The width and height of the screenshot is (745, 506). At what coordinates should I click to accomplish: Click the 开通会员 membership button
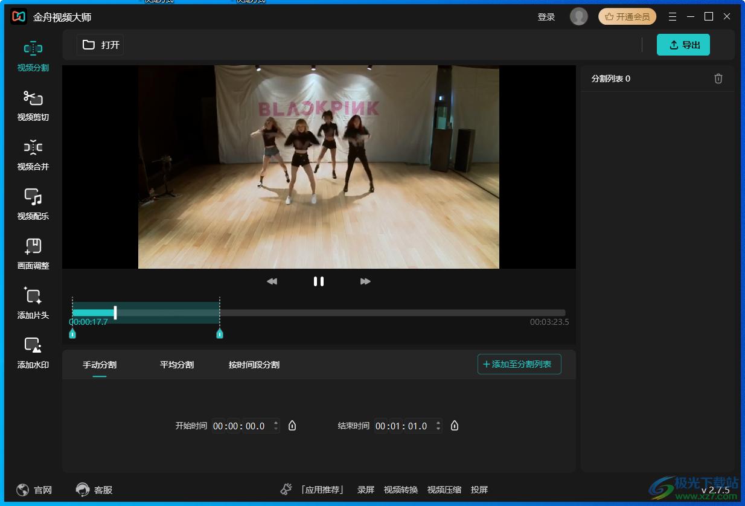[x=627, y=17]
